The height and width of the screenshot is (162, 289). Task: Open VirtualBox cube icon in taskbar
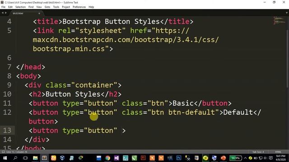click(62, 158)
